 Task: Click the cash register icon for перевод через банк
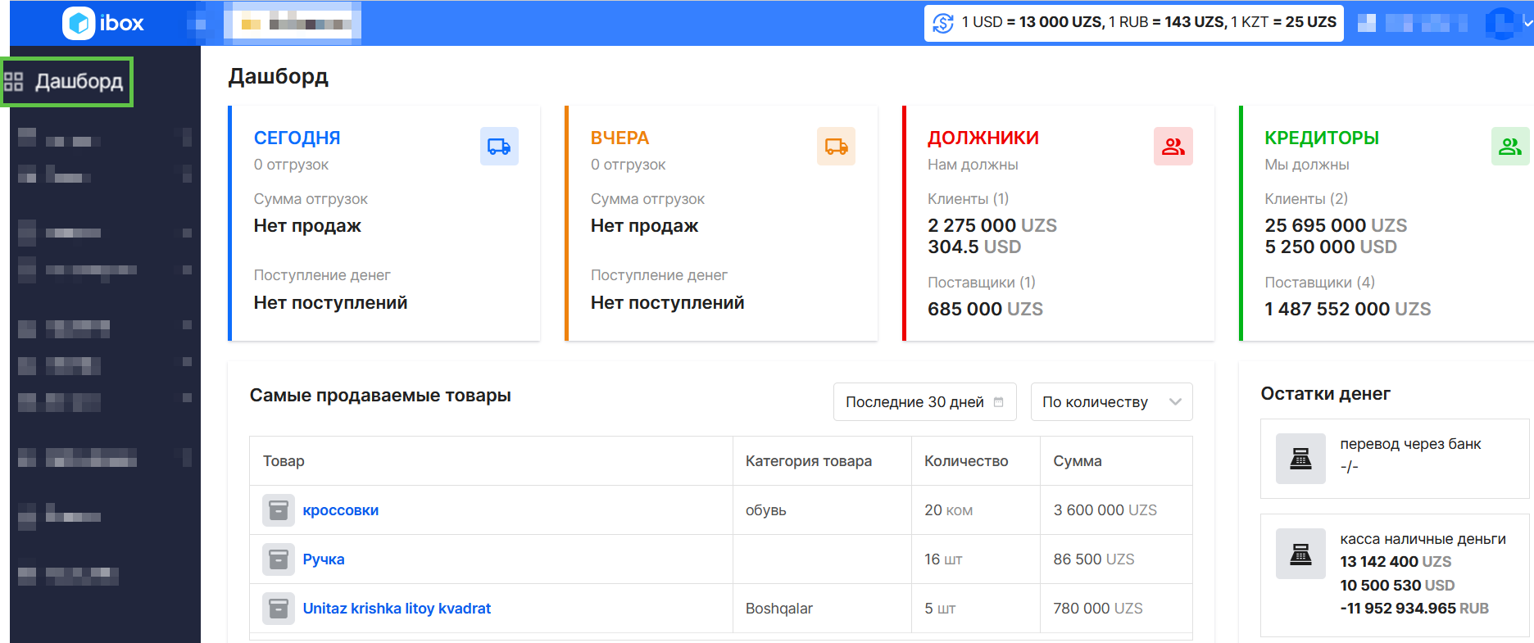pos(1300,459)
